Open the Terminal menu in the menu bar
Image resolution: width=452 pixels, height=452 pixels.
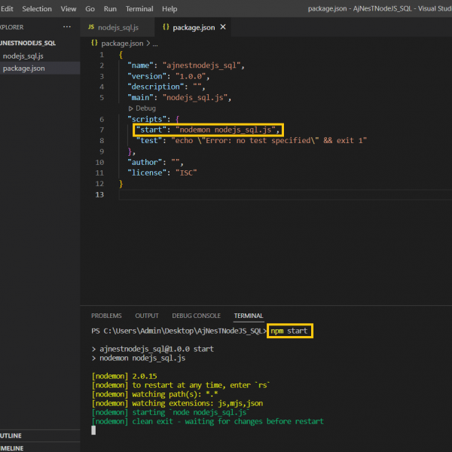pyautogui.click(x=139, y=8)
